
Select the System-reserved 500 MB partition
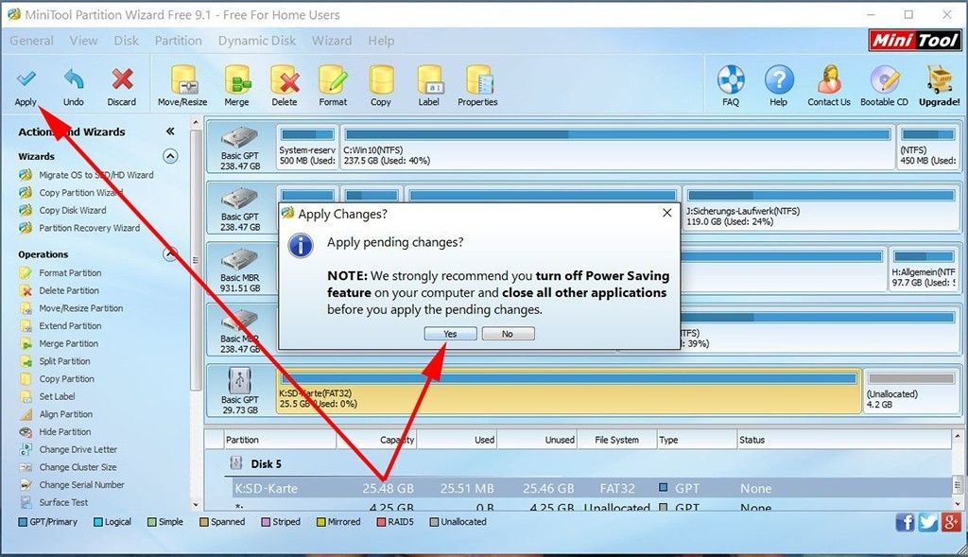point(307,147)
